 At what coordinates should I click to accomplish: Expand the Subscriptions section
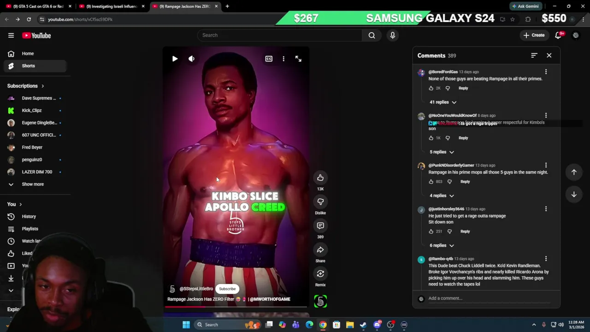pos(26,86)
